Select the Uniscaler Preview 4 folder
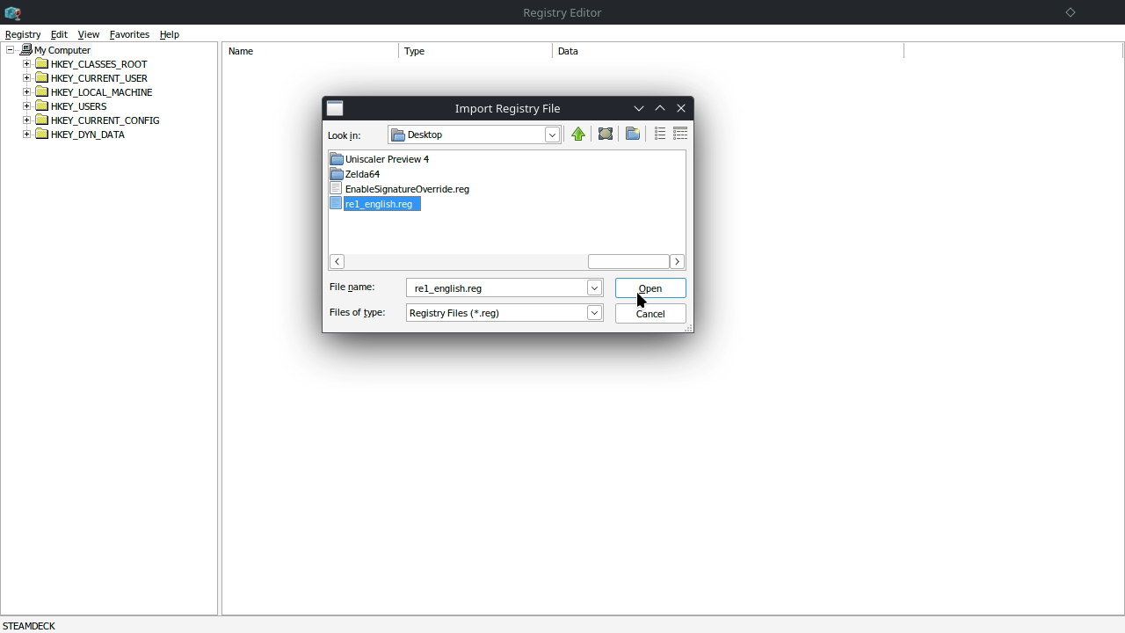The image size is (1125, 633). (386, 159)
